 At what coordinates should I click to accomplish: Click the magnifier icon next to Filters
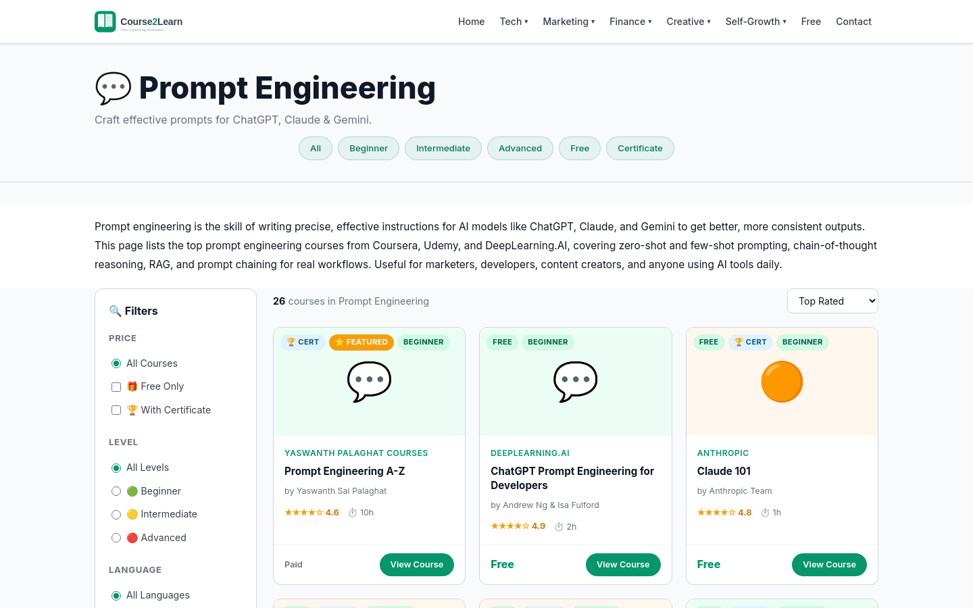point(116,311)
